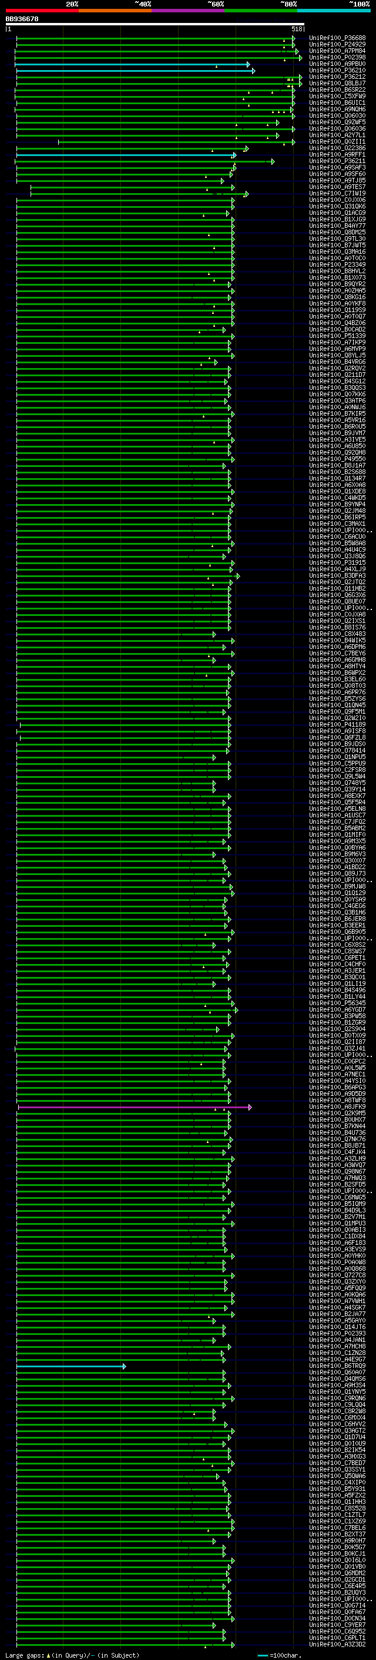Click the purple ~60% identity legend segment
This screenshot has height=1660, width=376.
coord(187,11)
